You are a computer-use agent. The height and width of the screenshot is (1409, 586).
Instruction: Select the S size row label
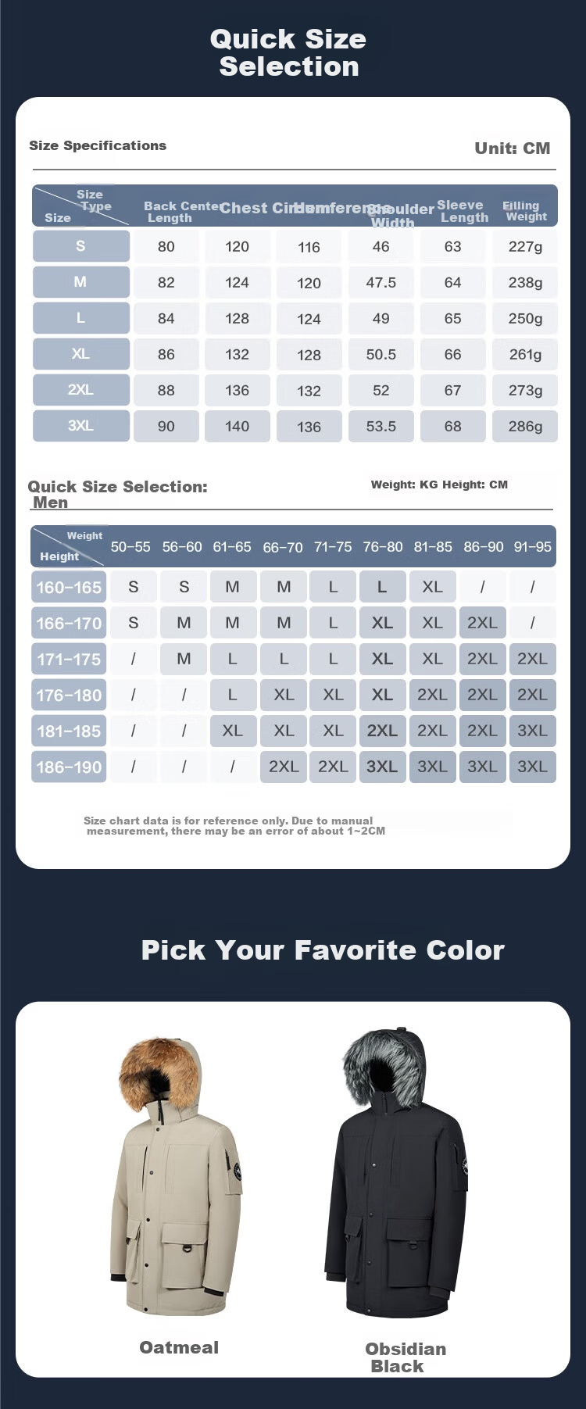(x=81, y=246)
